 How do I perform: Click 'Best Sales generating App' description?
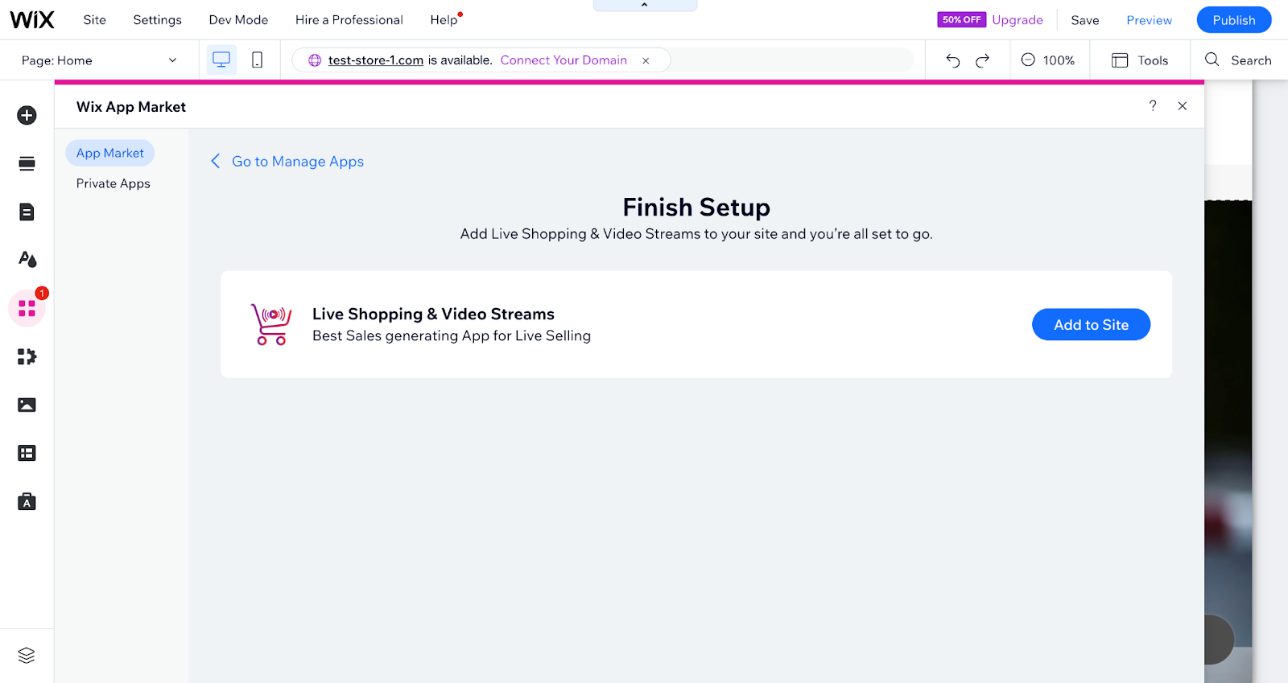click(x=452, y=336)
